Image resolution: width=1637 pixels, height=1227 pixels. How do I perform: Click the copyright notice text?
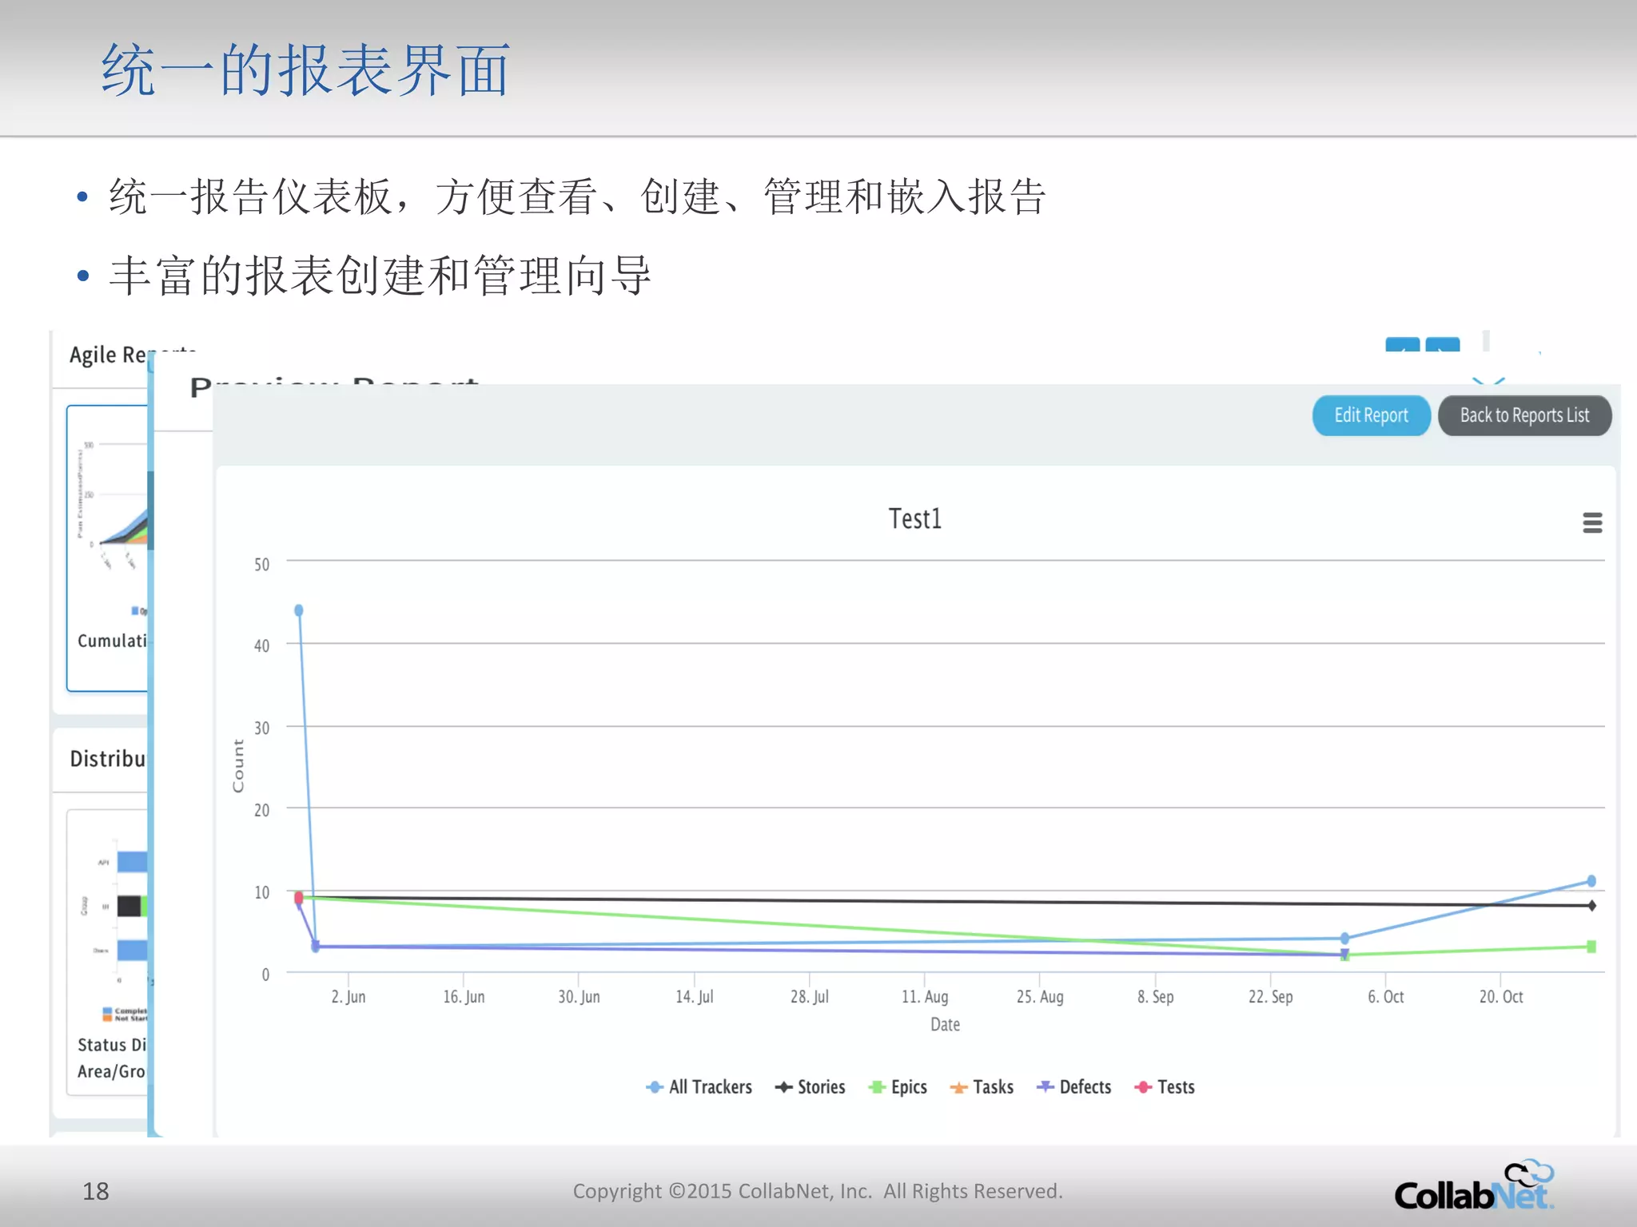coord(818,1192)
